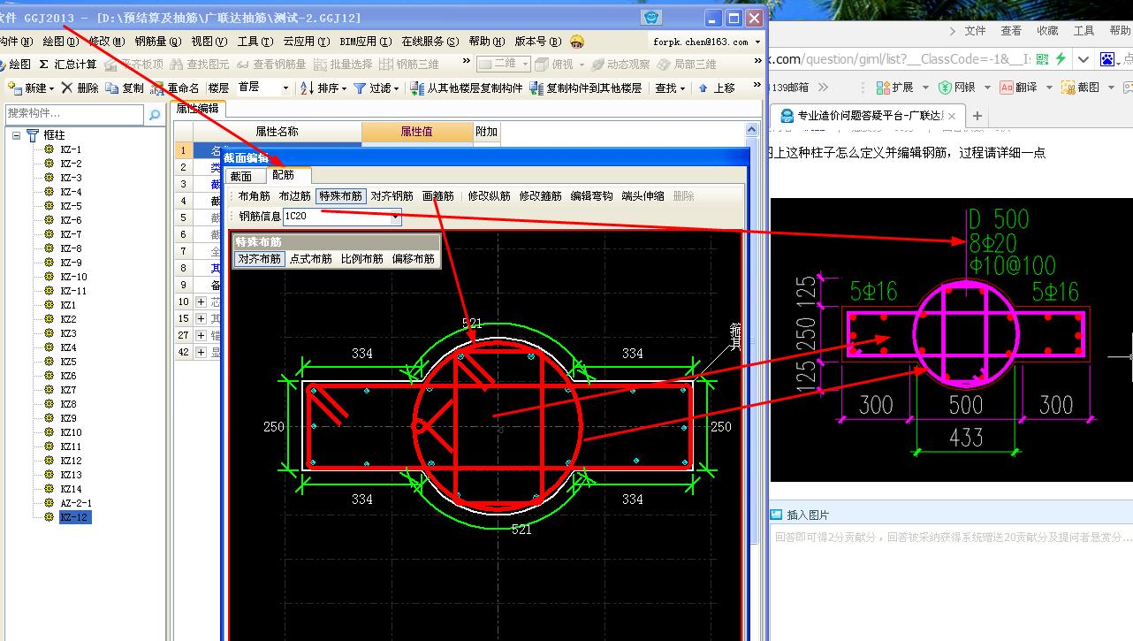Open the BIM应用(I) menu
The width and height of the screenshot is (1133, 641).
click(x=365, y=42)
